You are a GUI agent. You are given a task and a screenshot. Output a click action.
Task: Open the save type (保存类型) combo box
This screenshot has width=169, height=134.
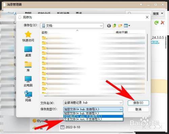(93, 109)
